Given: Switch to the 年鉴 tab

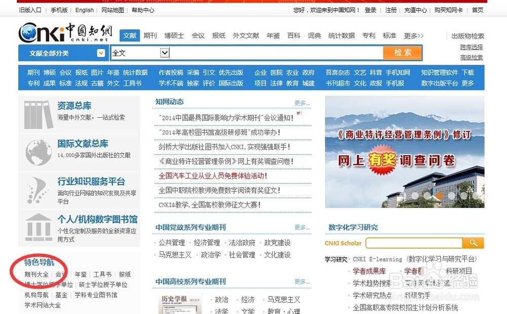Looking at the screenshot, I should click(x=273, y=35).
